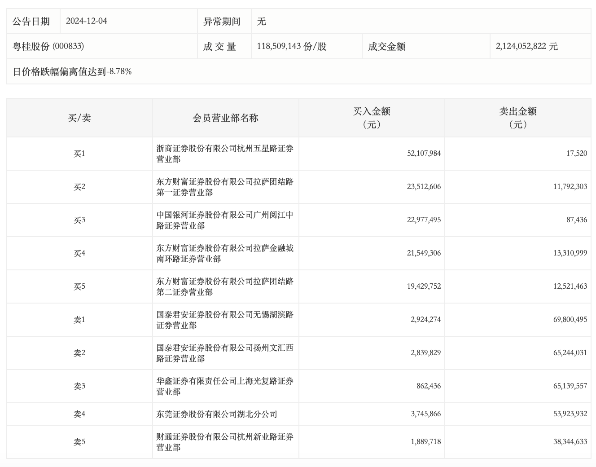Image resolution: width=596 pixels, height=467 pixels.
Task: Click 财通证券 杭州新业路证券营业部 entry
Action: tap(225, 442)
